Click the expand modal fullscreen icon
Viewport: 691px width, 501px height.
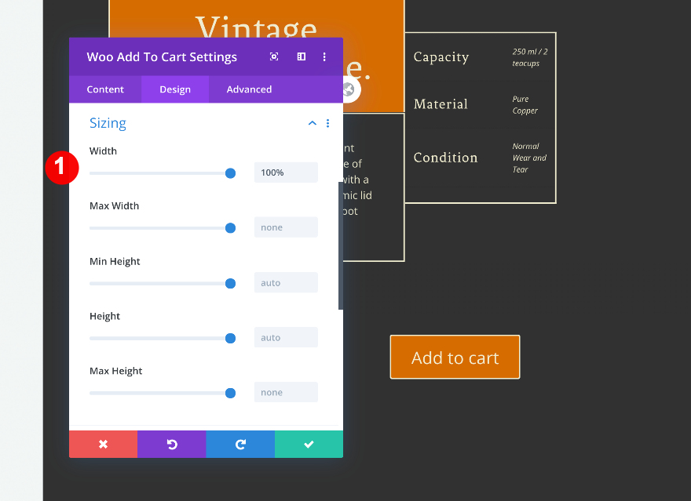(x=274, y=57)
